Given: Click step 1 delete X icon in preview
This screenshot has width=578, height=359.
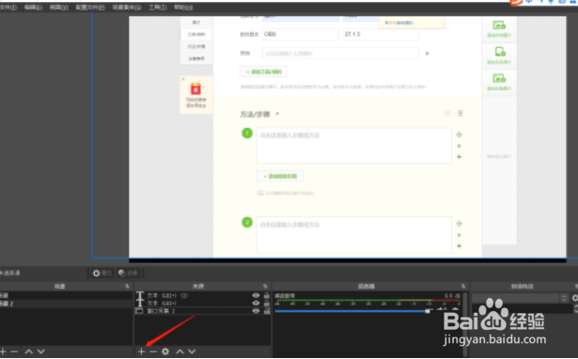Looking at the screenshot, I should pos(459,146).
